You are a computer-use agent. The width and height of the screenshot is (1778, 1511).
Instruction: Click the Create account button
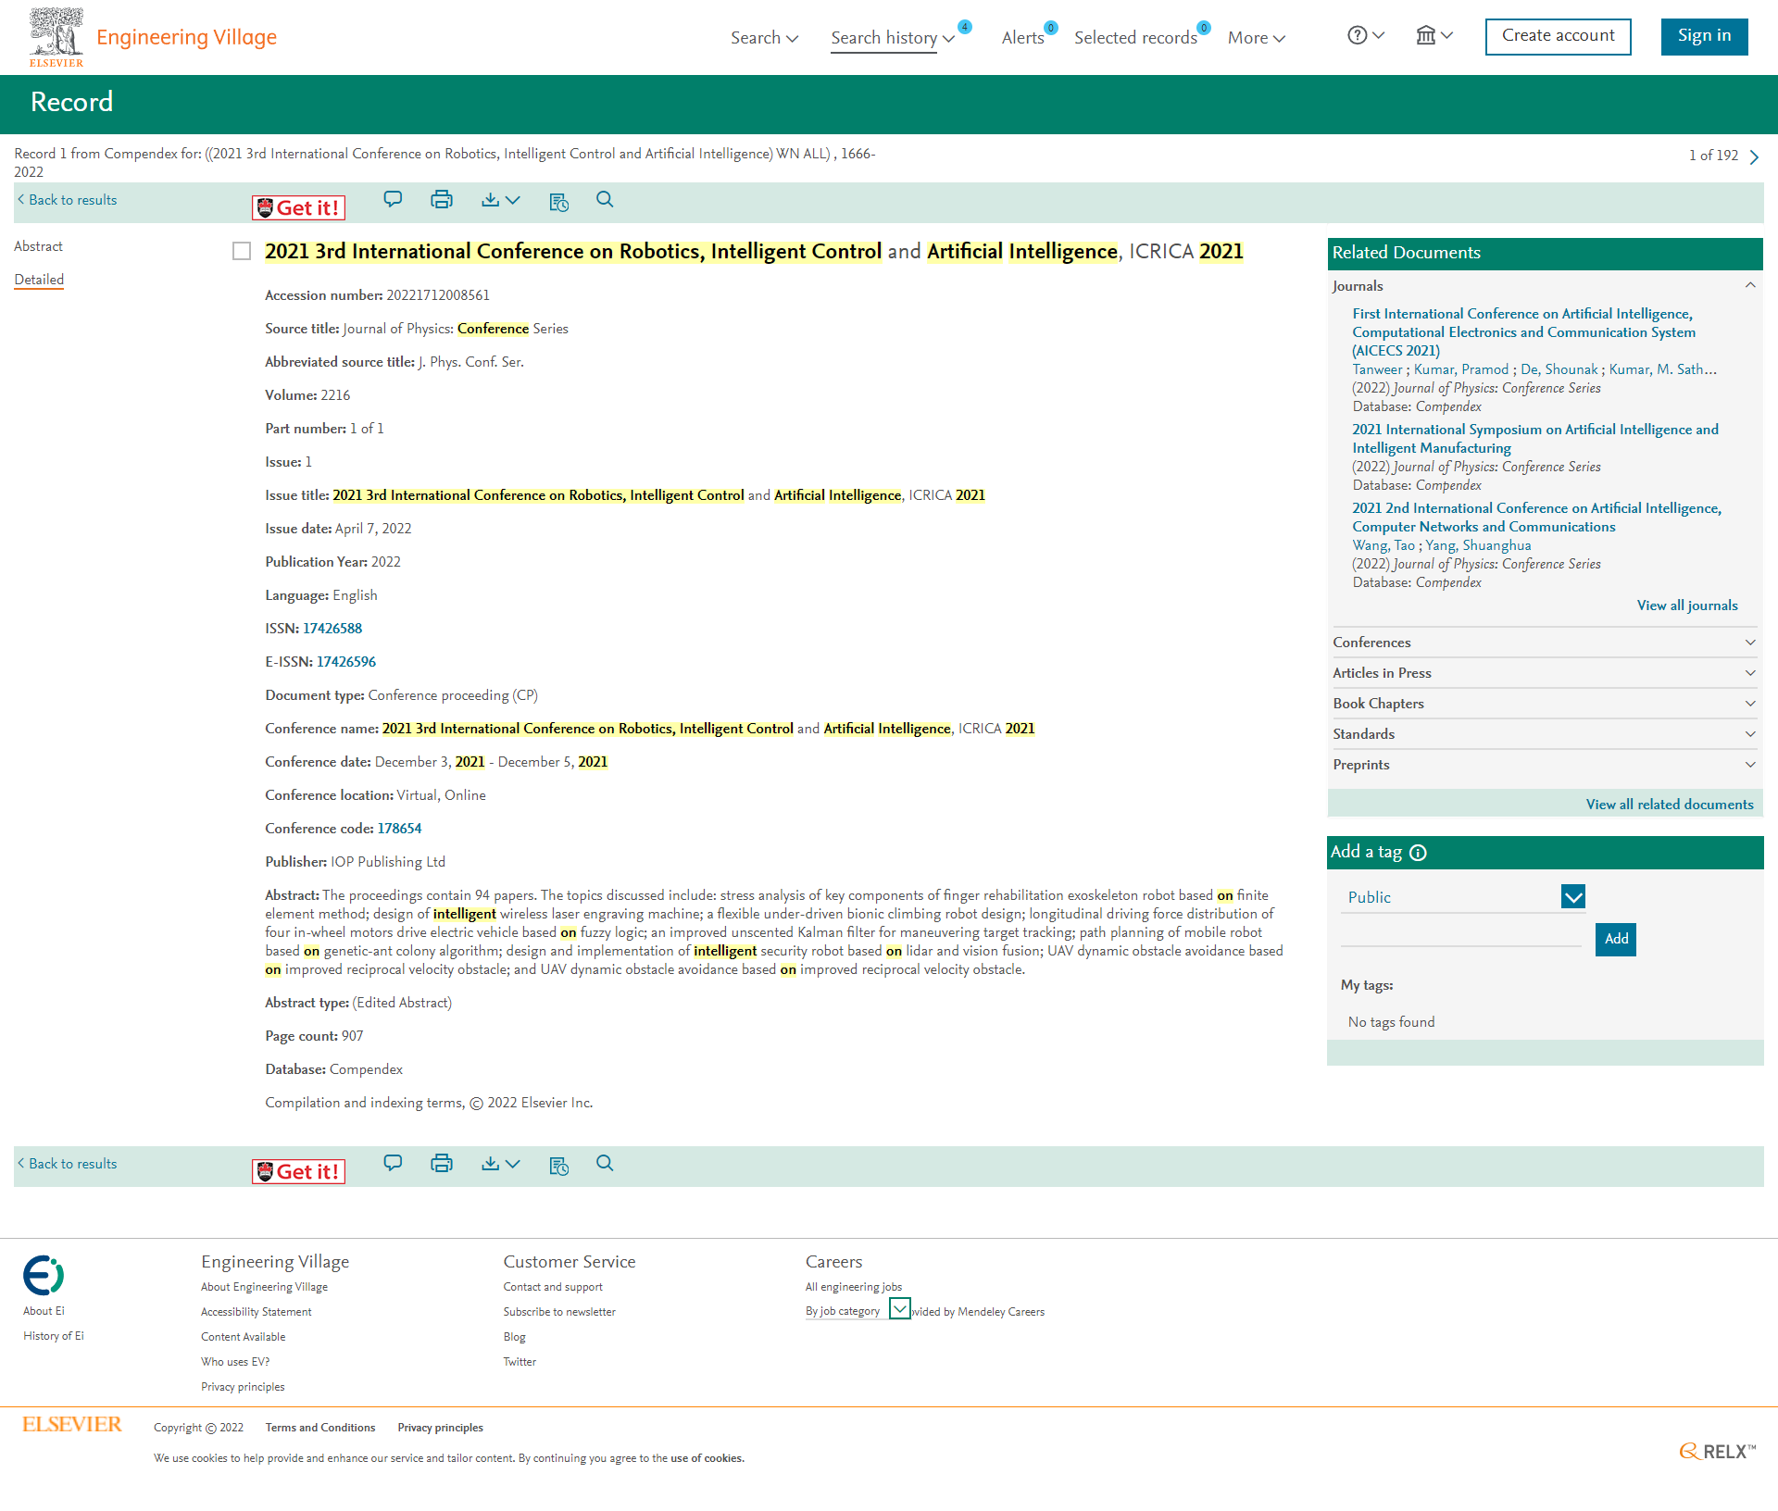[1559, 36]
